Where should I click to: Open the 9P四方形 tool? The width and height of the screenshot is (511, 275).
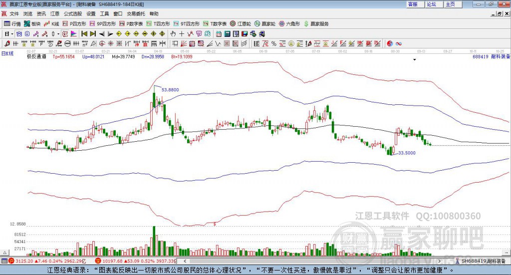(102, 24)
